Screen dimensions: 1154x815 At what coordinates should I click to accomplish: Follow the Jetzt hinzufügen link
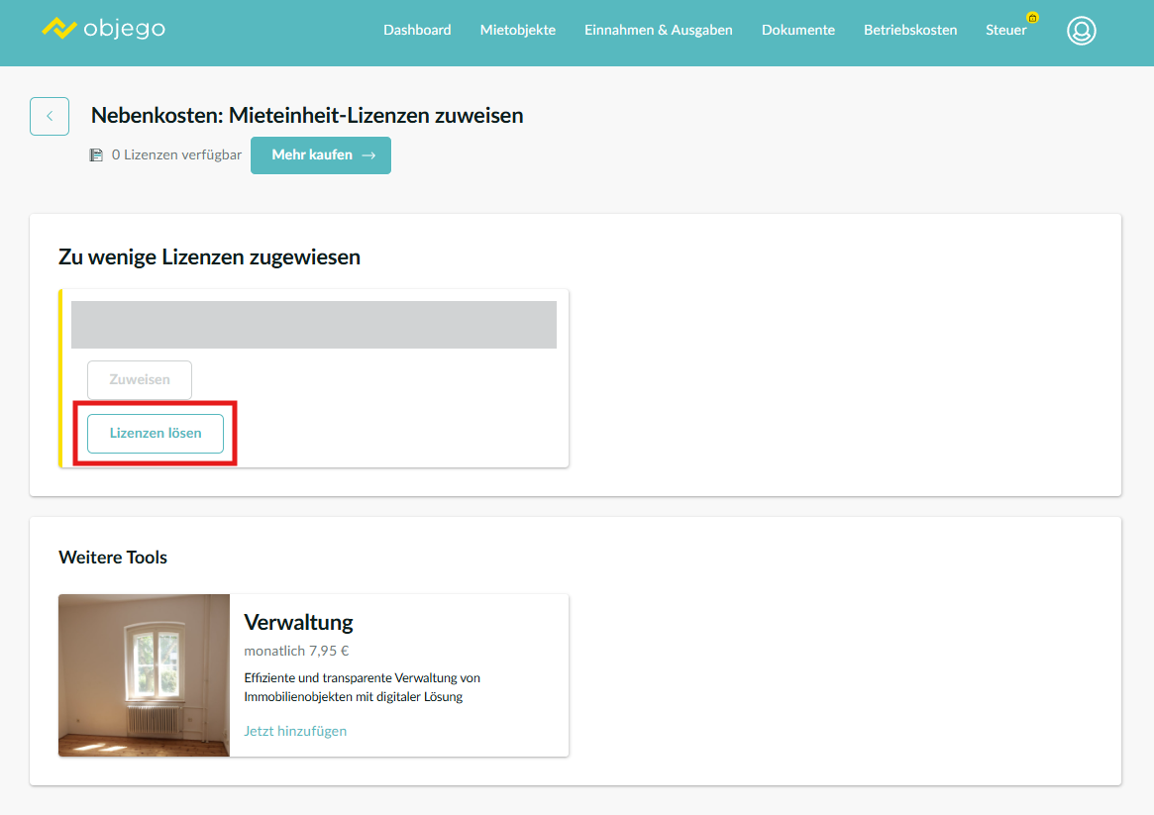(295, 731)
